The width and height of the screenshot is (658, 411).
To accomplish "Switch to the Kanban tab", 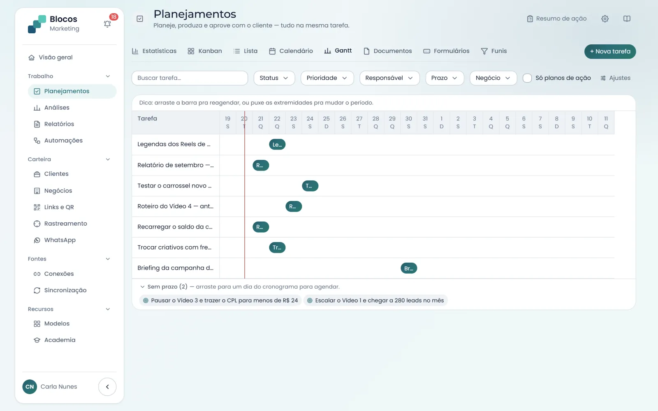I will point(205,51).
